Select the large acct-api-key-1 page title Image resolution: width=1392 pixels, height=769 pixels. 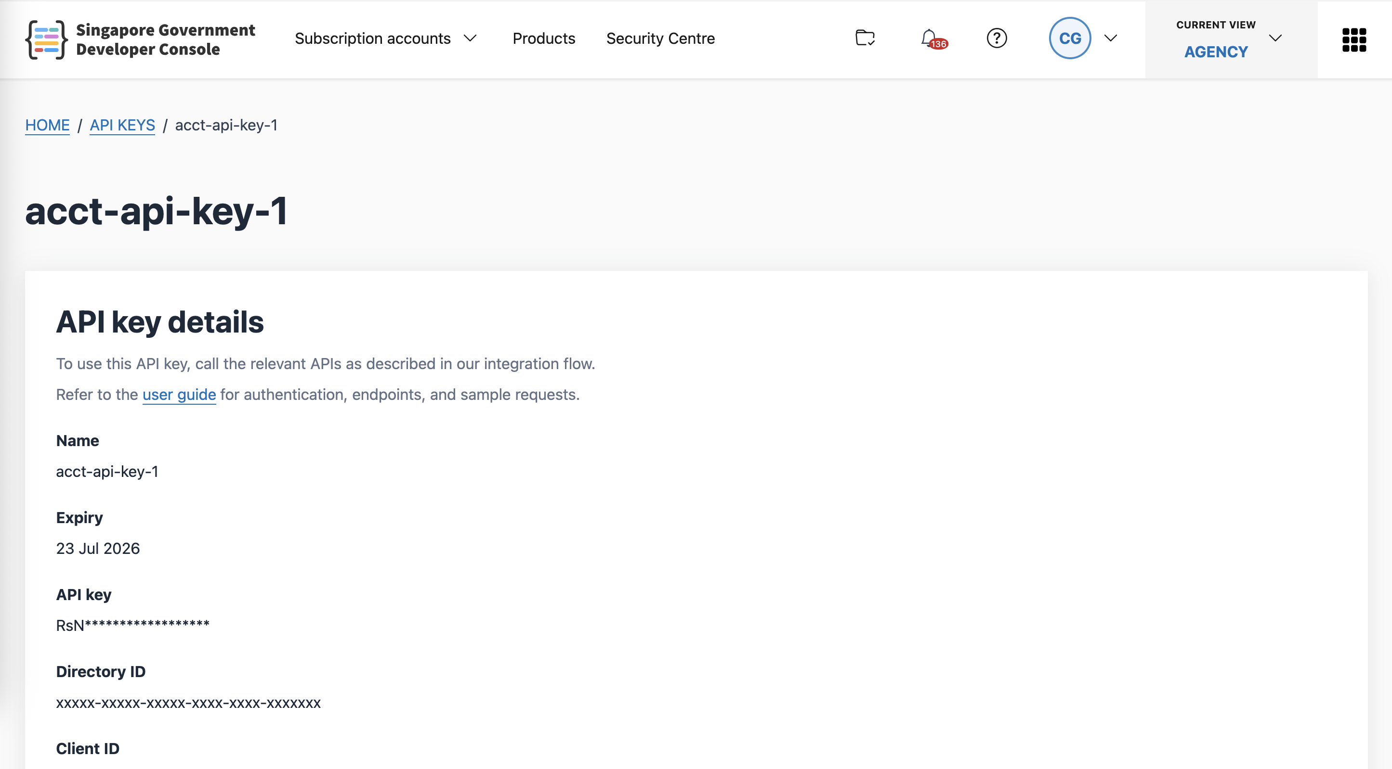pyautogui.click(x=157, y=211)
